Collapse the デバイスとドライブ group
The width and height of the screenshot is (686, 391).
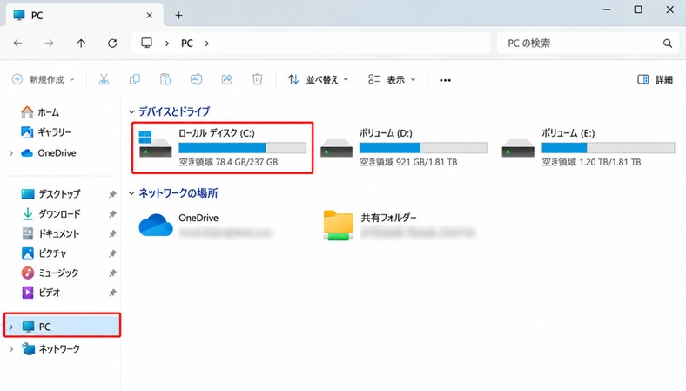coord(131,112)
